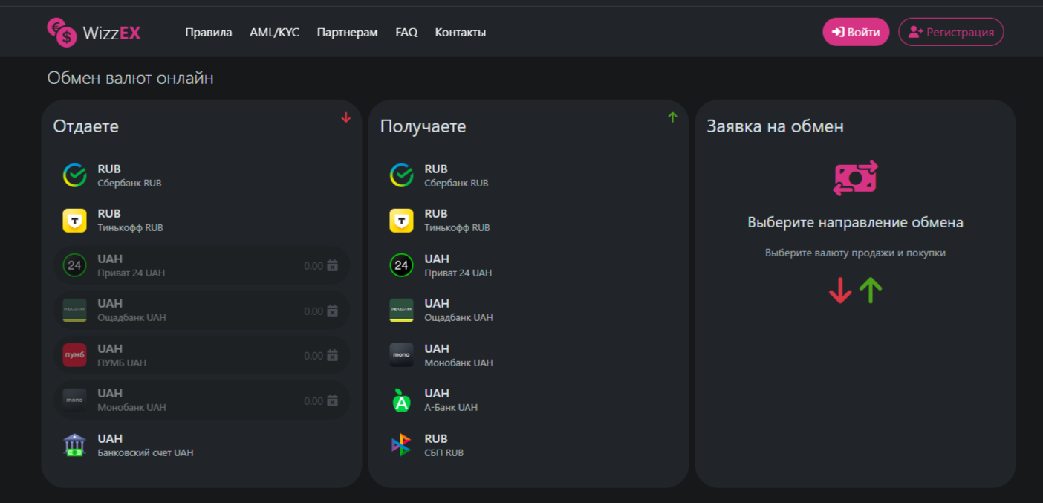Image resolution: width=1043 pixels, height=503 pixels.
Task: Click calendar icon in Ощадбанк UAH row
Action: 333,311
